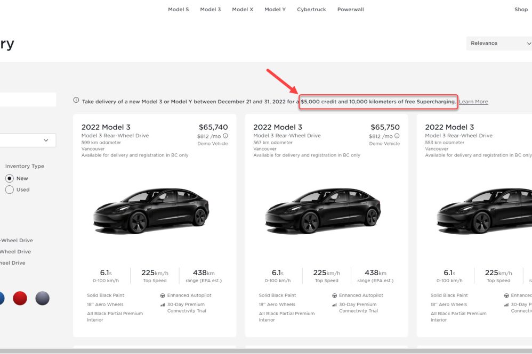Open Model S in the top navigation
532x354 pixels.
click(x=178, y=10)
